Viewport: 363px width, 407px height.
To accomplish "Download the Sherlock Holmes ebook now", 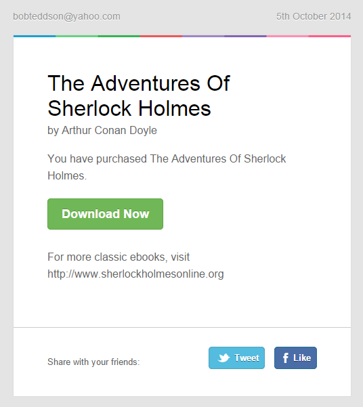I will click(x=105, y=214).
